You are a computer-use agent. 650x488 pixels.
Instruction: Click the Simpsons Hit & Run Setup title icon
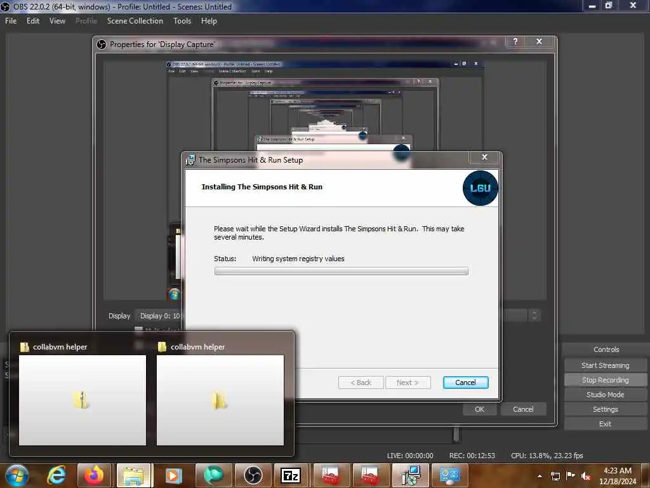[190, 159]
